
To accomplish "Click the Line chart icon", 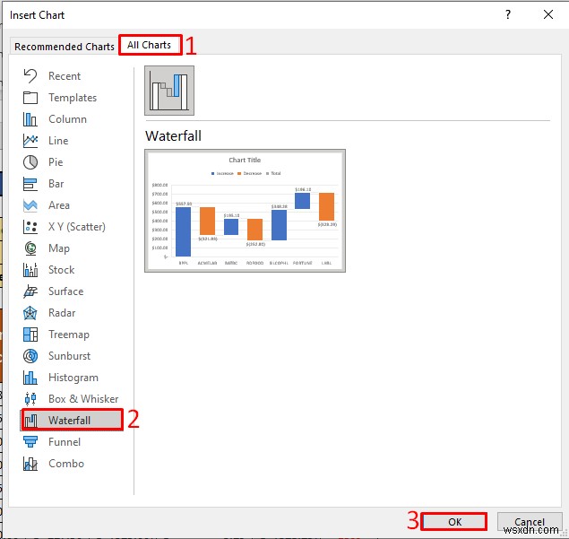I will click(x=30, y=141).
